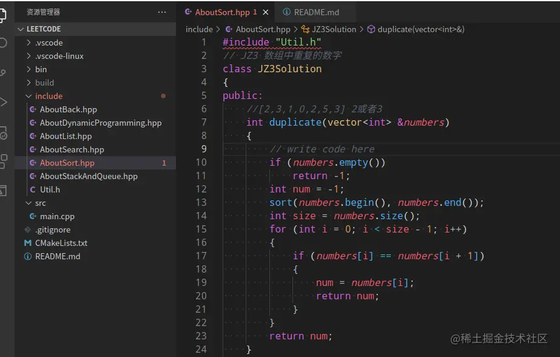Click the sort(numbers.begin(), numbers.end()) line
The height and width of the screenshot is (357, 560).
point(376,203)
